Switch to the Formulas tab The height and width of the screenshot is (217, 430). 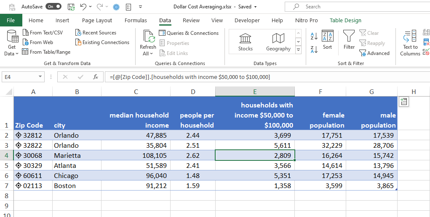coord(136,20)
